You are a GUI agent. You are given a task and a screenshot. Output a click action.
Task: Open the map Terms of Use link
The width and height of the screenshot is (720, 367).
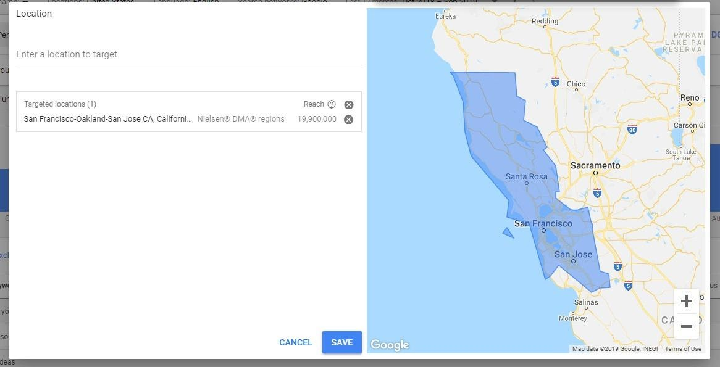pyautogui.click(x=683, y=349)
